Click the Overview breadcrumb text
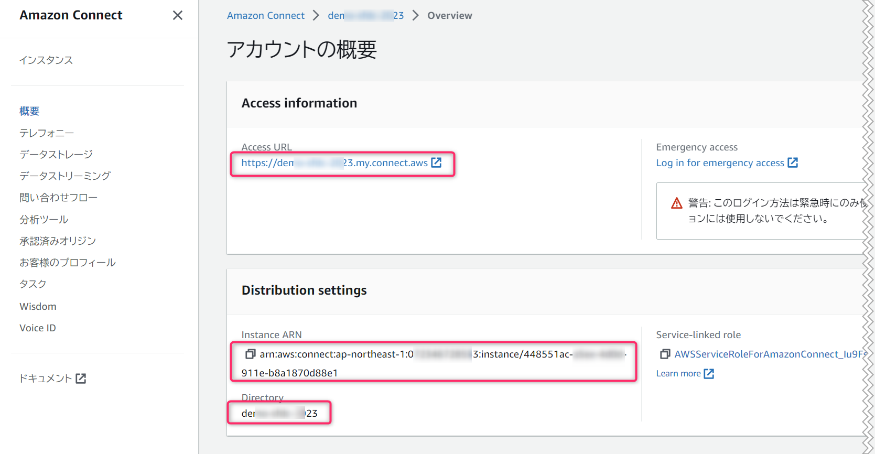Image resolution: width=875 pixels, height=454 pixels. coord(450,16)
